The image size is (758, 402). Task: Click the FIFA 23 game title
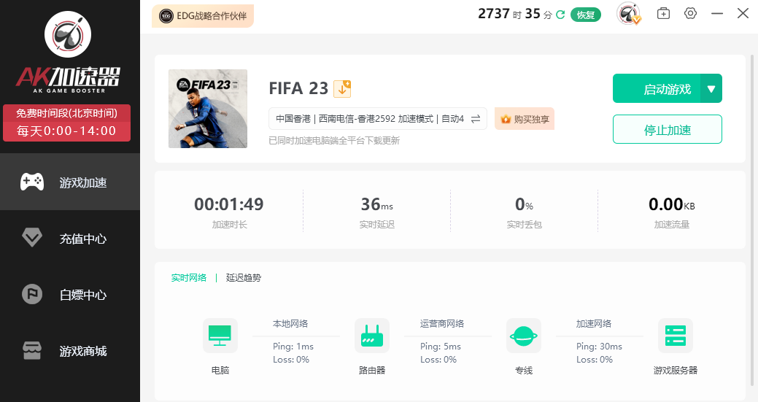pos(298,88)
